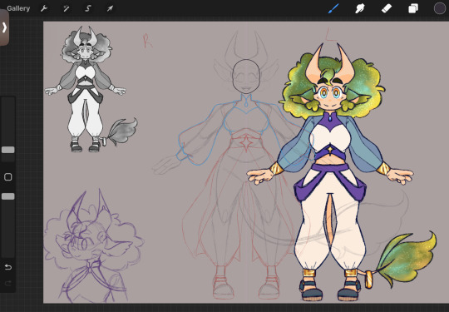Click the brush size slider handle

point(8,150)
